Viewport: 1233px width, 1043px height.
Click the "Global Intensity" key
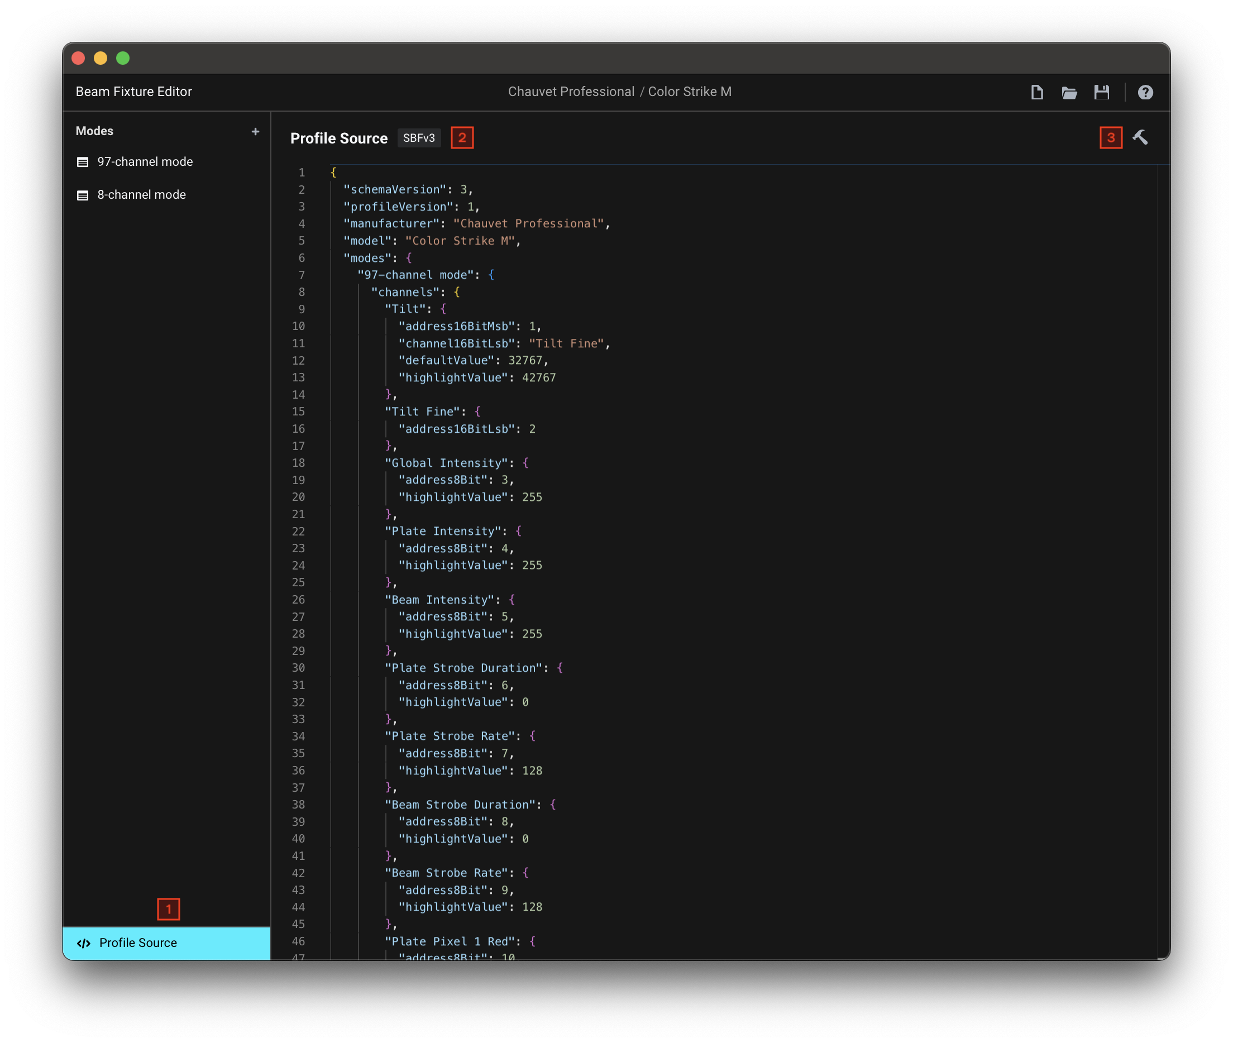pyautogui.click(x=447, y=463)
